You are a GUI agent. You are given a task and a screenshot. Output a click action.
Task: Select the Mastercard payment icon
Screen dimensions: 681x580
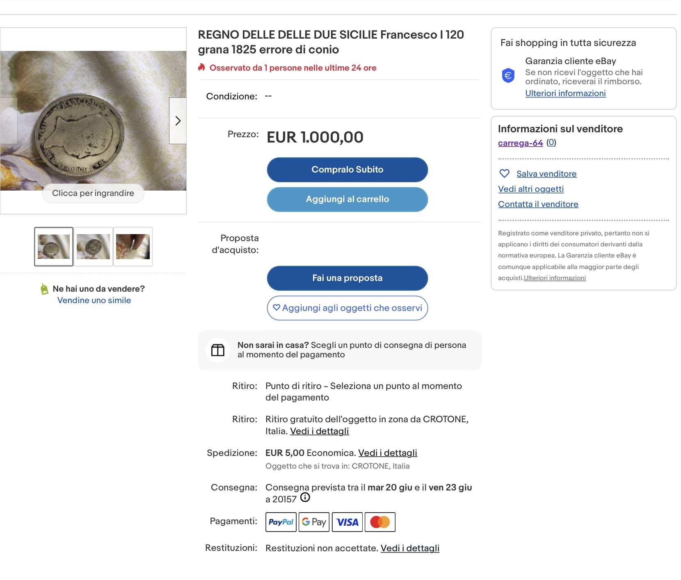[x=380, y=522]
